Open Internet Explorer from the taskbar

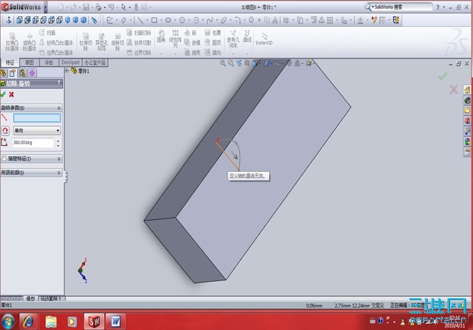point(28,322)
